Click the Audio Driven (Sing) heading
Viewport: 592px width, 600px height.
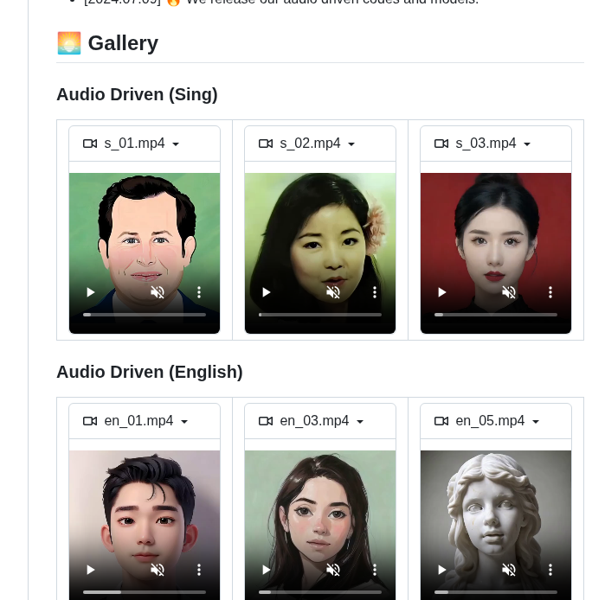point(137,94)
